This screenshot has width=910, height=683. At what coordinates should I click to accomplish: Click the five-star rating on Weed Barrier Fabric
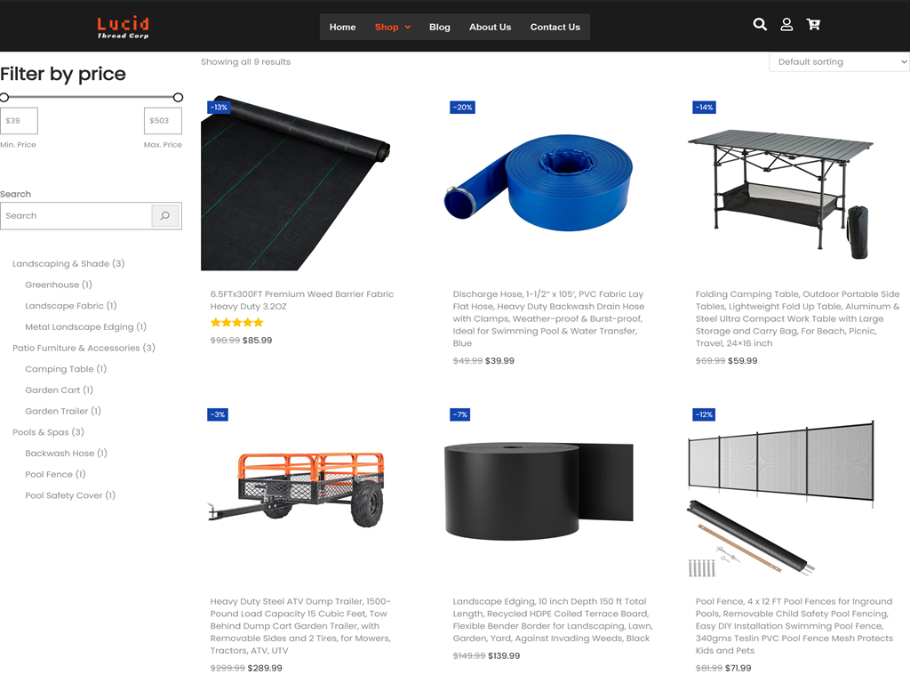point(236,322)
